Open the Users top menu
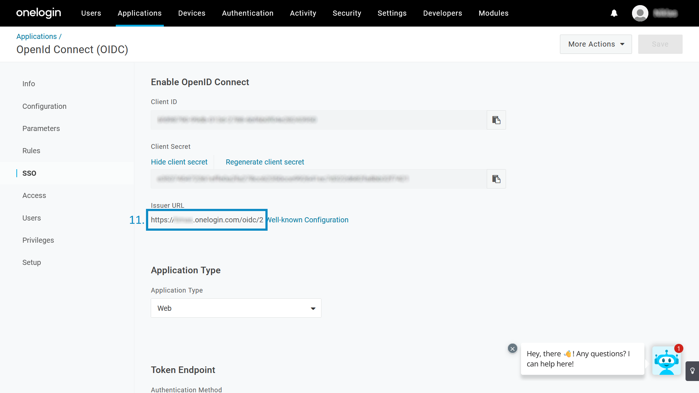 click(91, 13)
